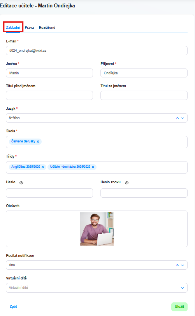Show password in Heslo znovu field

point(126,183)
